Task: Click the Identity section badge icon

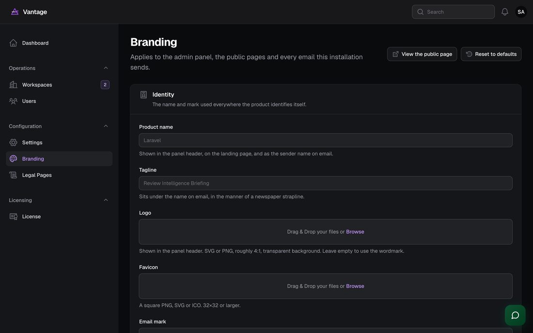Action: pyautogui.click(x=143, y=95)
